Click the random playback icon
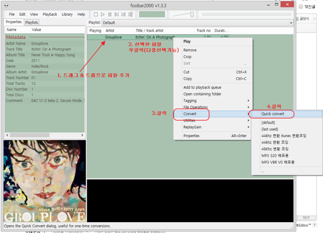 130,14
